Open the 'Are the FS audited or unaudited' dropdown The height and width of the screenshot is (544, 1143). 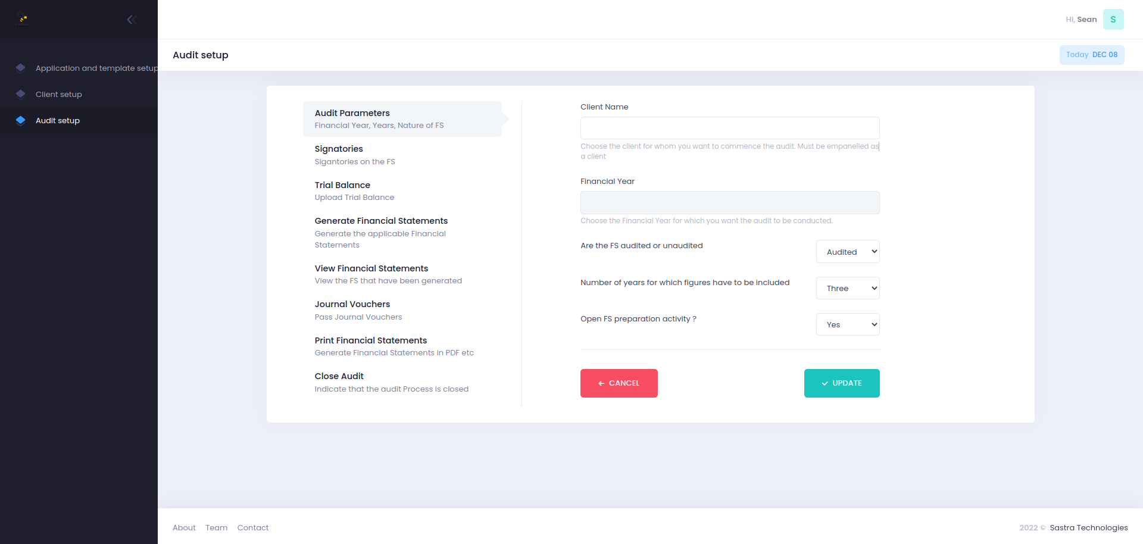[848, 251]
